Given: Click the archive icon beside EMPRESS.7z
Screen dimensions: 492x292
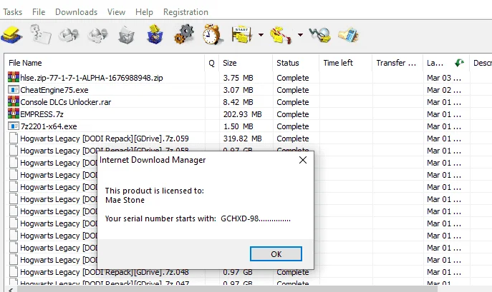Looking at the screenshot, I should 14,114.
